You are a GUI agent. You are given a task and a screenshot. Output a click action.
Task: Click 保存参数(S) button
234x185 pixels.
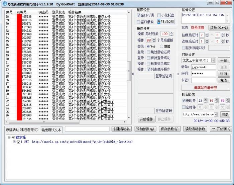click(170, 129)
